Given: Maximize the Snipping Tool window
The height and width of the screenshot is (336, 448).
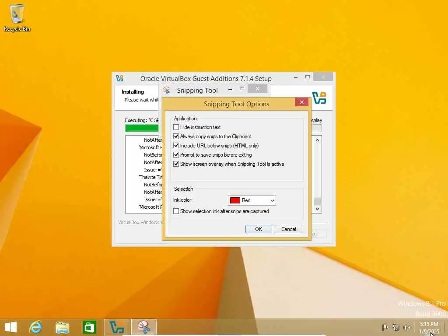Looking at the screenshot, I should 242,89.
